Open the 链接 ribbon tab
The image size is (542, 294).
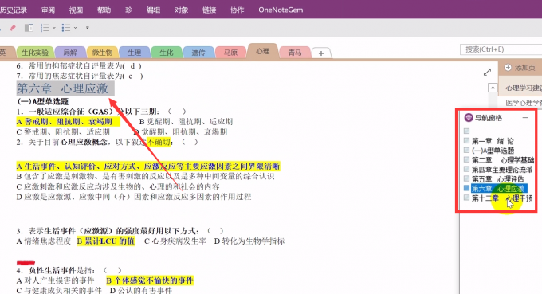point(209,10)
